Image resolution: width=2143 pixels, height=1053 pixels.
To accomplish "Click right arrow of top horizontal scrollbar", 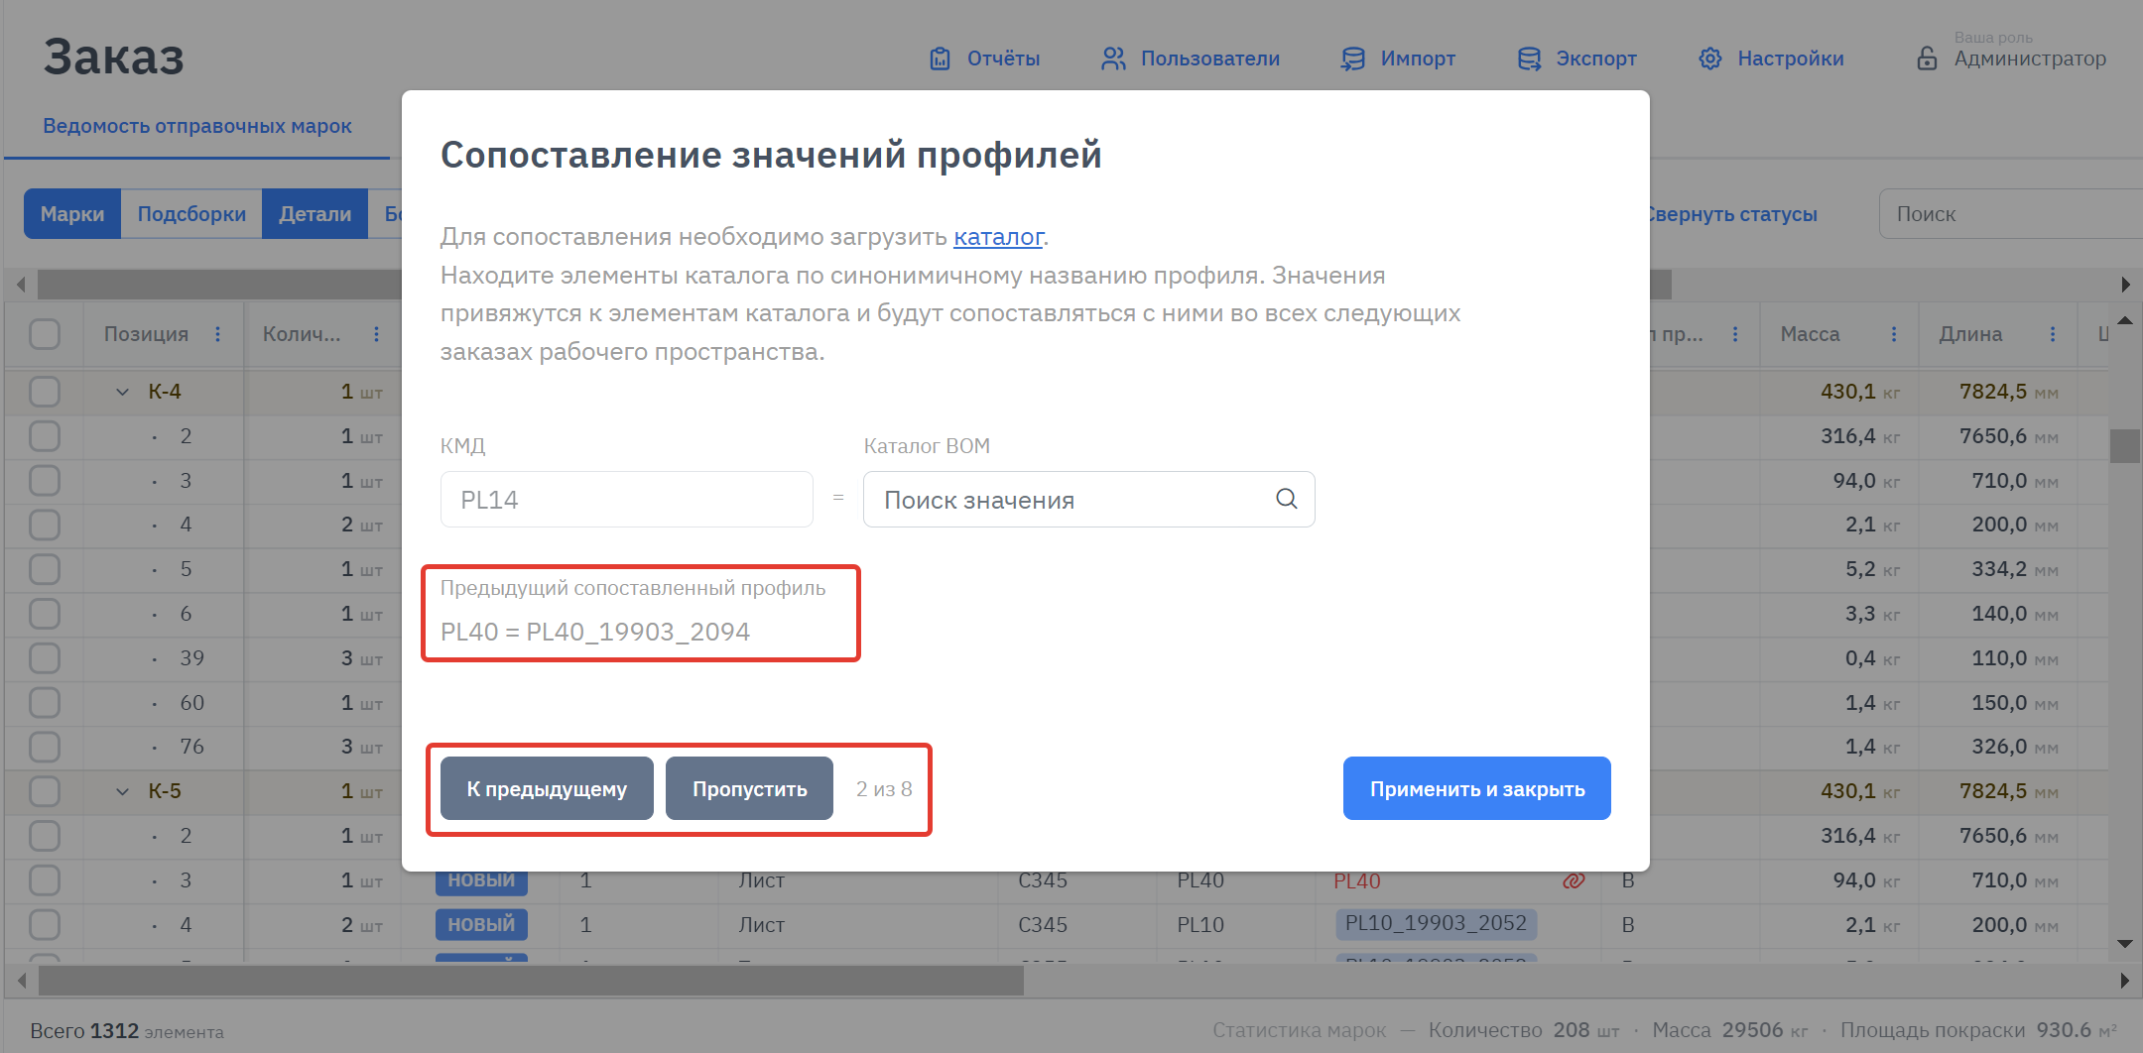I will [x=2125, y=285].
